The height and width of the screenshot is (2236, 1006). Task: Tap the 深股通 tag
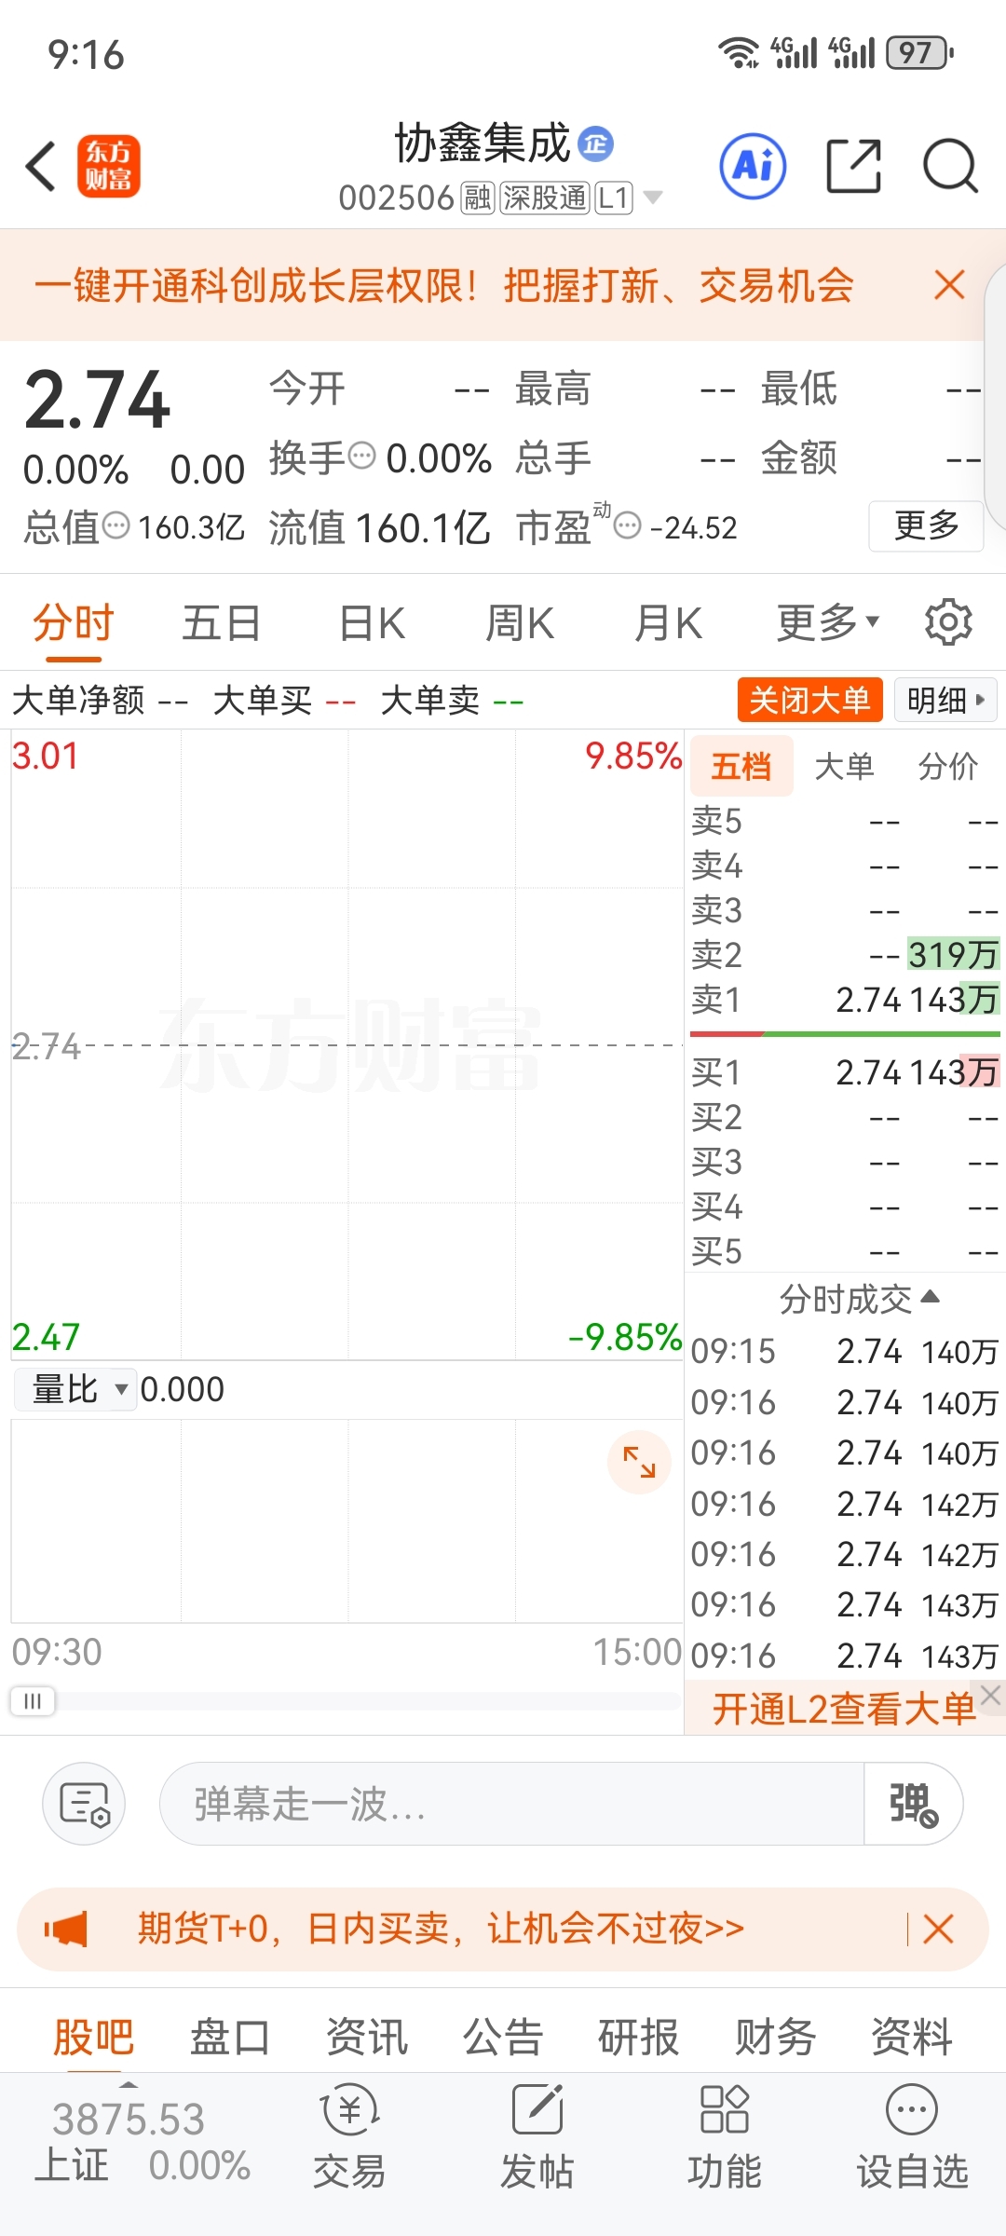tap(545, 198)
